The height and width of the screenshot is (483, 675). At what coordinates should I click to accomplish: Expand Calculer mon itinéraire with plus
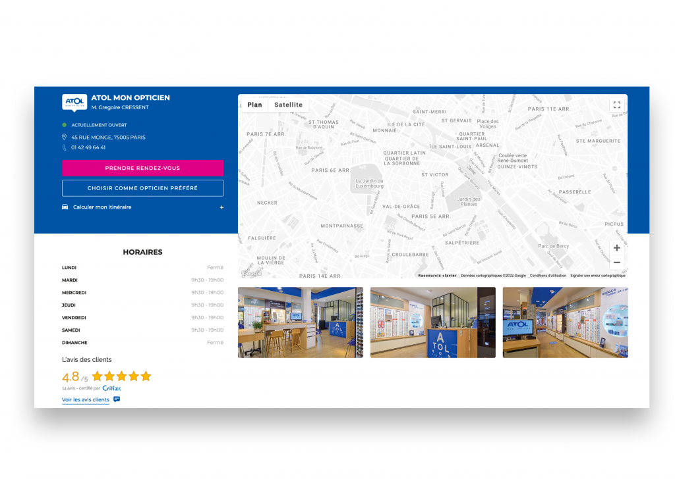pos(221,207)
